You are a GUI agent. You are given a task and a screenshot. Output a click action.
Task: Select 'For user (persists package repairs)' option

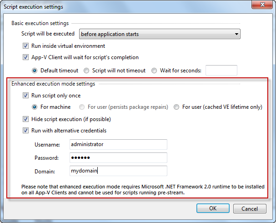pos(82,107)
